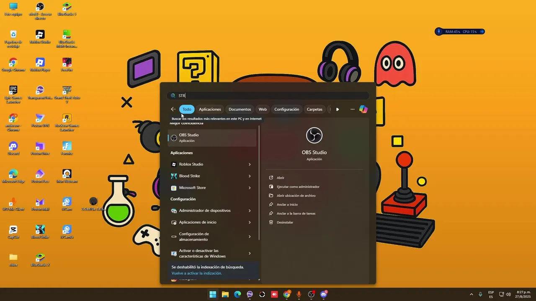This screenshot has height=301, width=536.
Task: Select Microsoft Edge desktop shortcut
Action: coord(13,176)
